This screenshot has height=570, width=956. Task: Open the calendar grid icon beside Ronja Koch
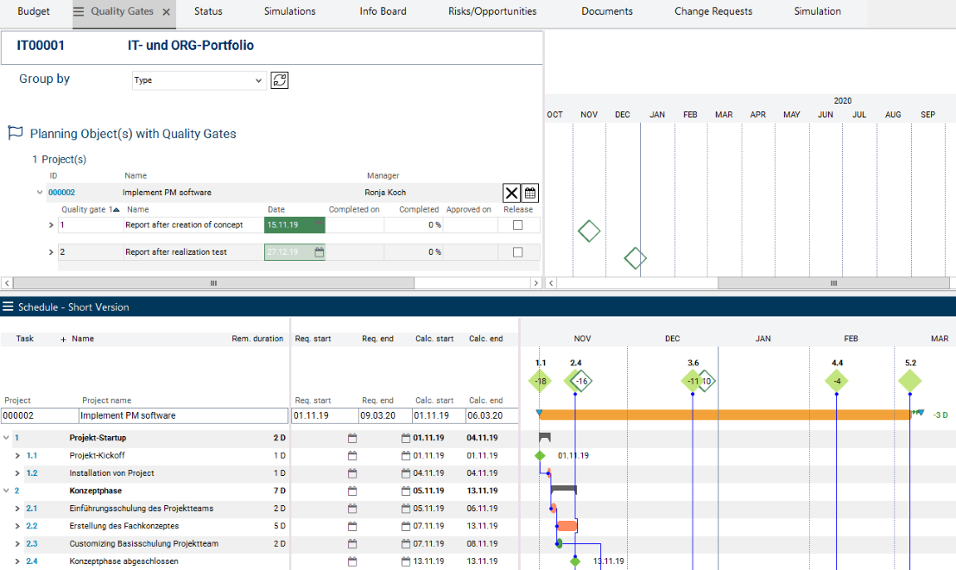(x=530, y=193)
